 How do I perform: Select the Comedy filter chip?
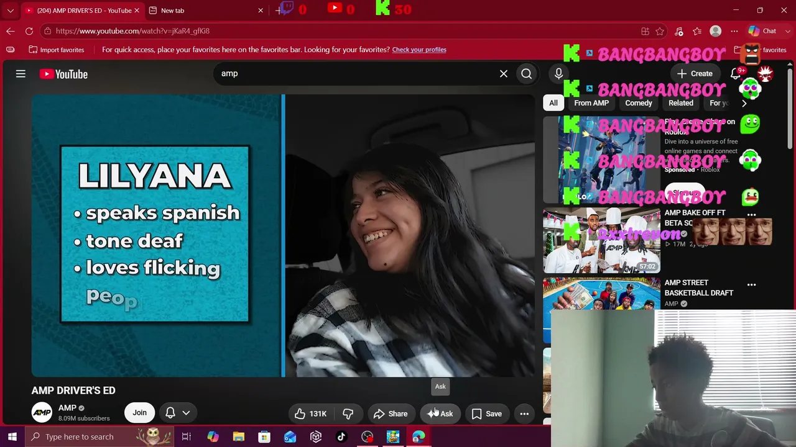pyautogui.click(x=639, y=103)
